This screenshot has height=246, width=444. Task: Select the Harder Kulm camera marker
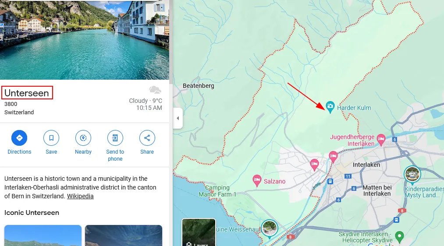(330, 107)
